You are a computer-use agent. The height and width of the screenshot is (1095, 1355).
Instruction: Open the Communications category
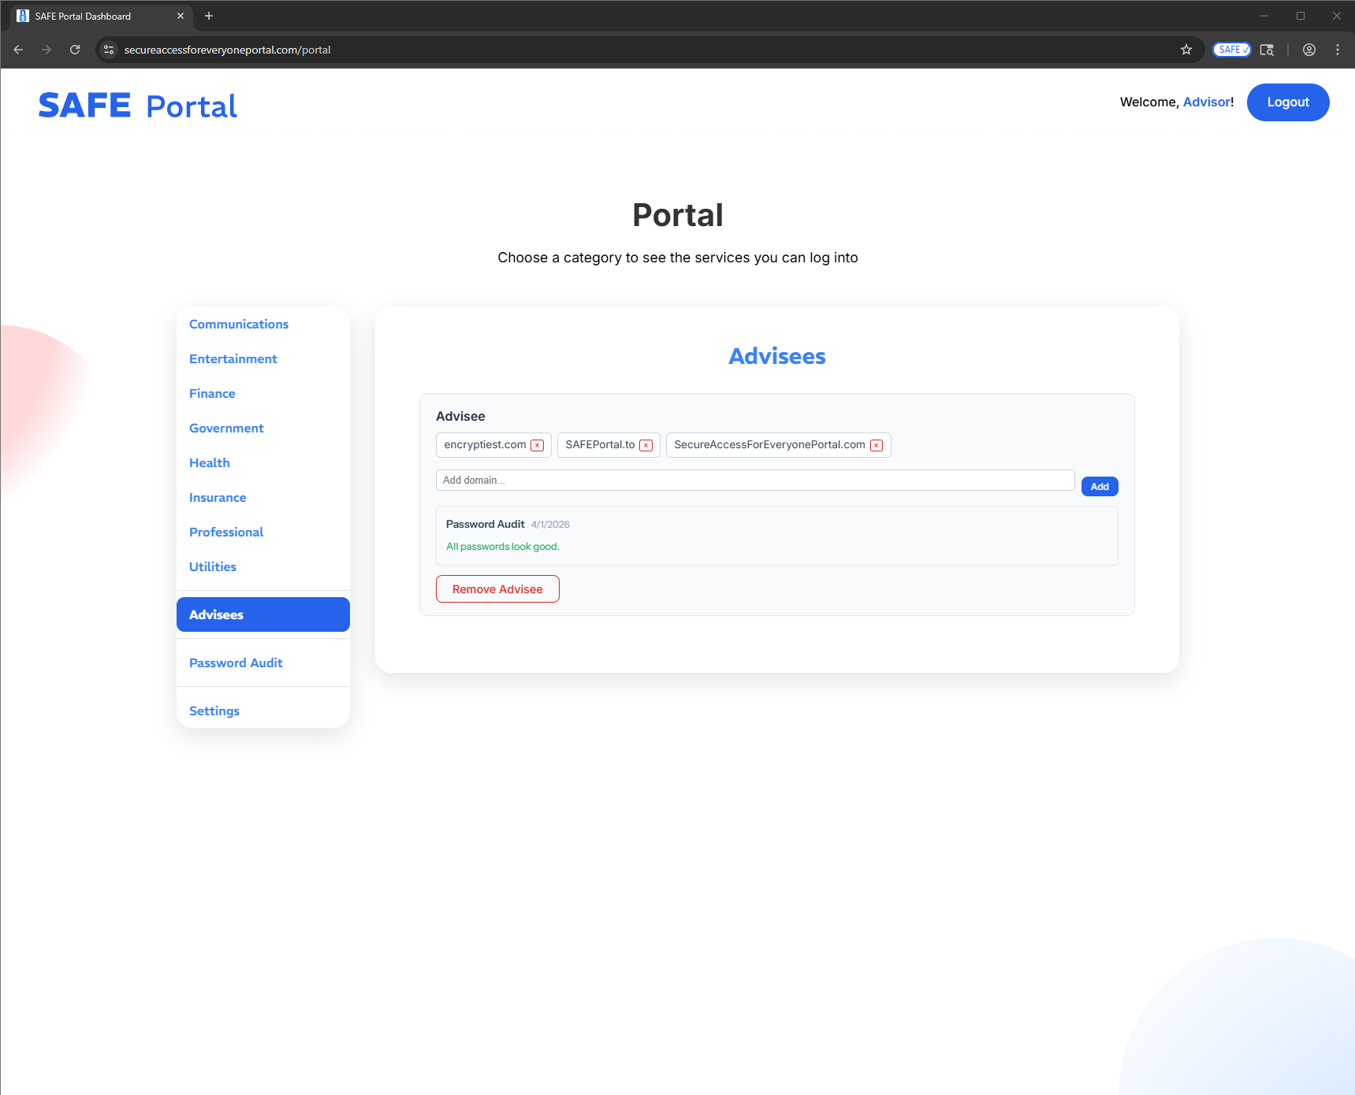[x=239, y=325]
